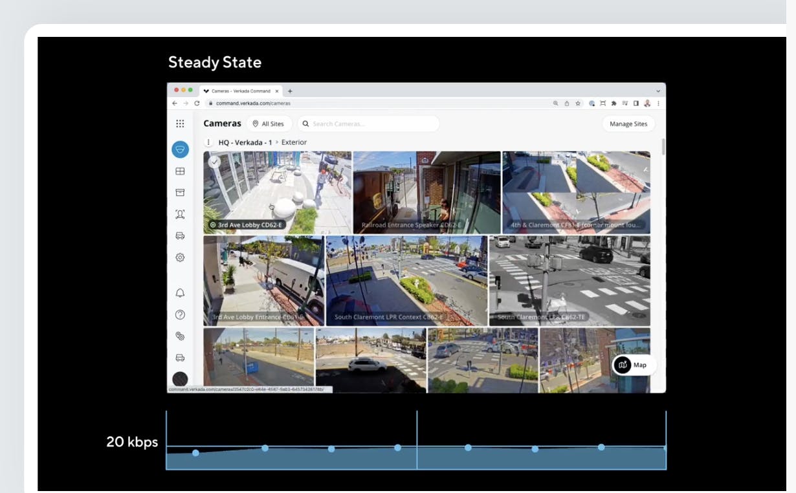The width and height of the screenshot is (796, 493).
Task: Toggle browser side panel icon
Action: tap(636, 103)
